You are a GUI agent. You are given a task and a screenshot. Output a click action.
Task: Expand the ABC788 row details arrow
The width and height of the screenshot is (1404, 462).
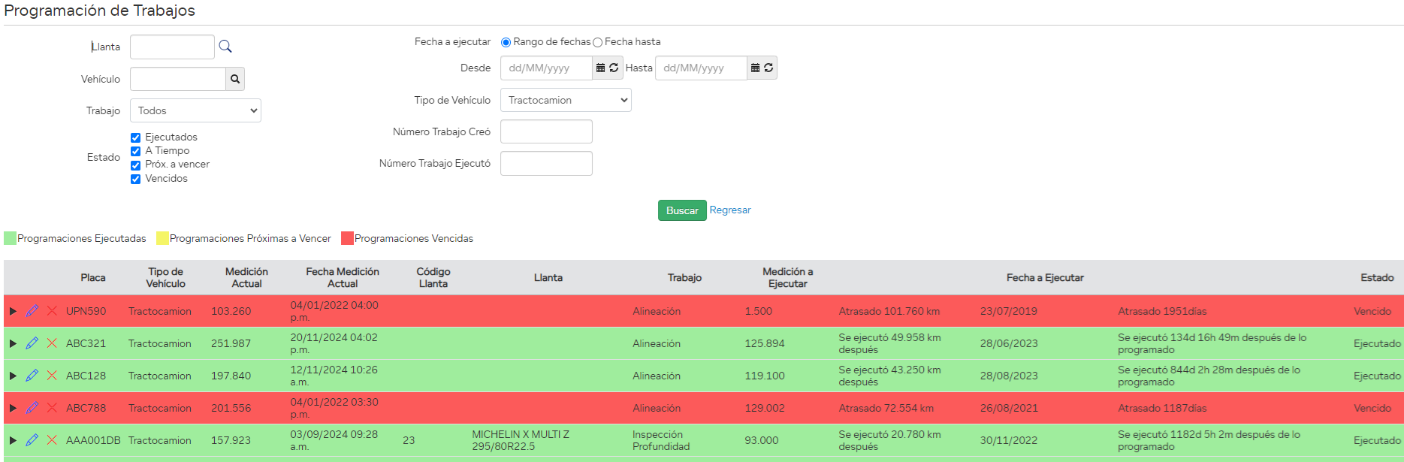click(x=13, y=408)
